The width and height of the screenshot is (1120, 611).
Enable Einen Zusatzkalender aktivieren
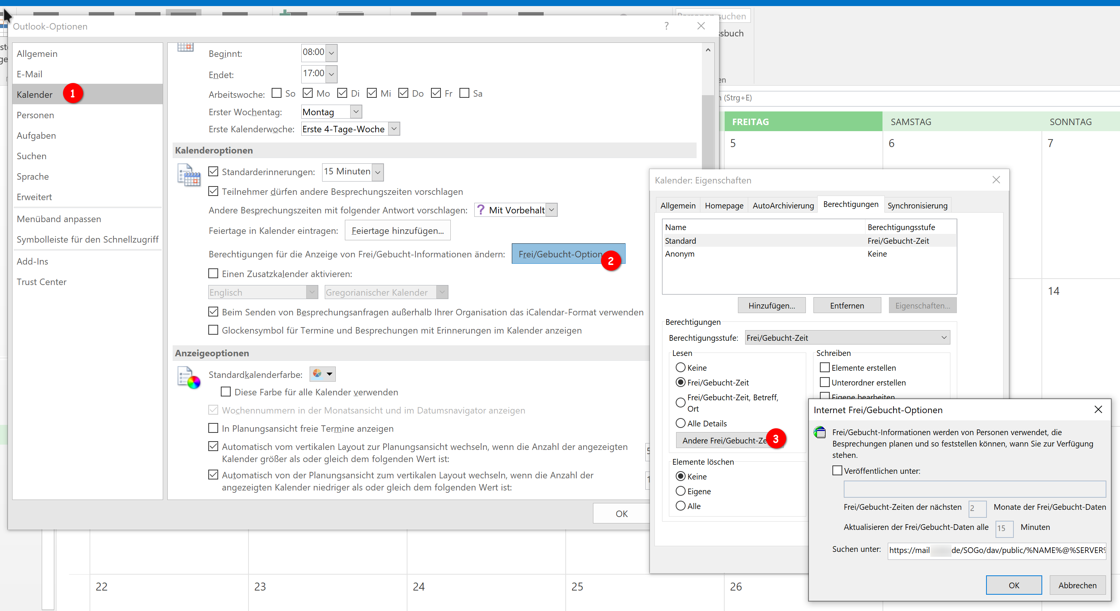coord(213,274)
